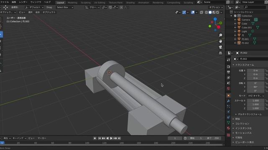Open the Select Box drag dropdown
268x150 pixels.
(65, 7)
